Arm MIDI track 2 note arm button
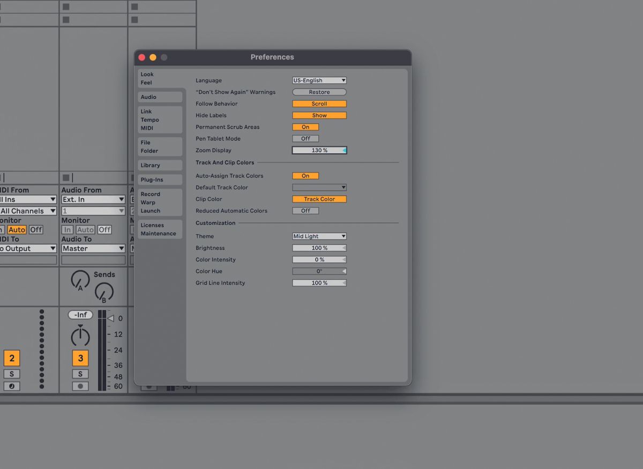The width and height of the screenshot is (643, 469). (x=12, y=386)
